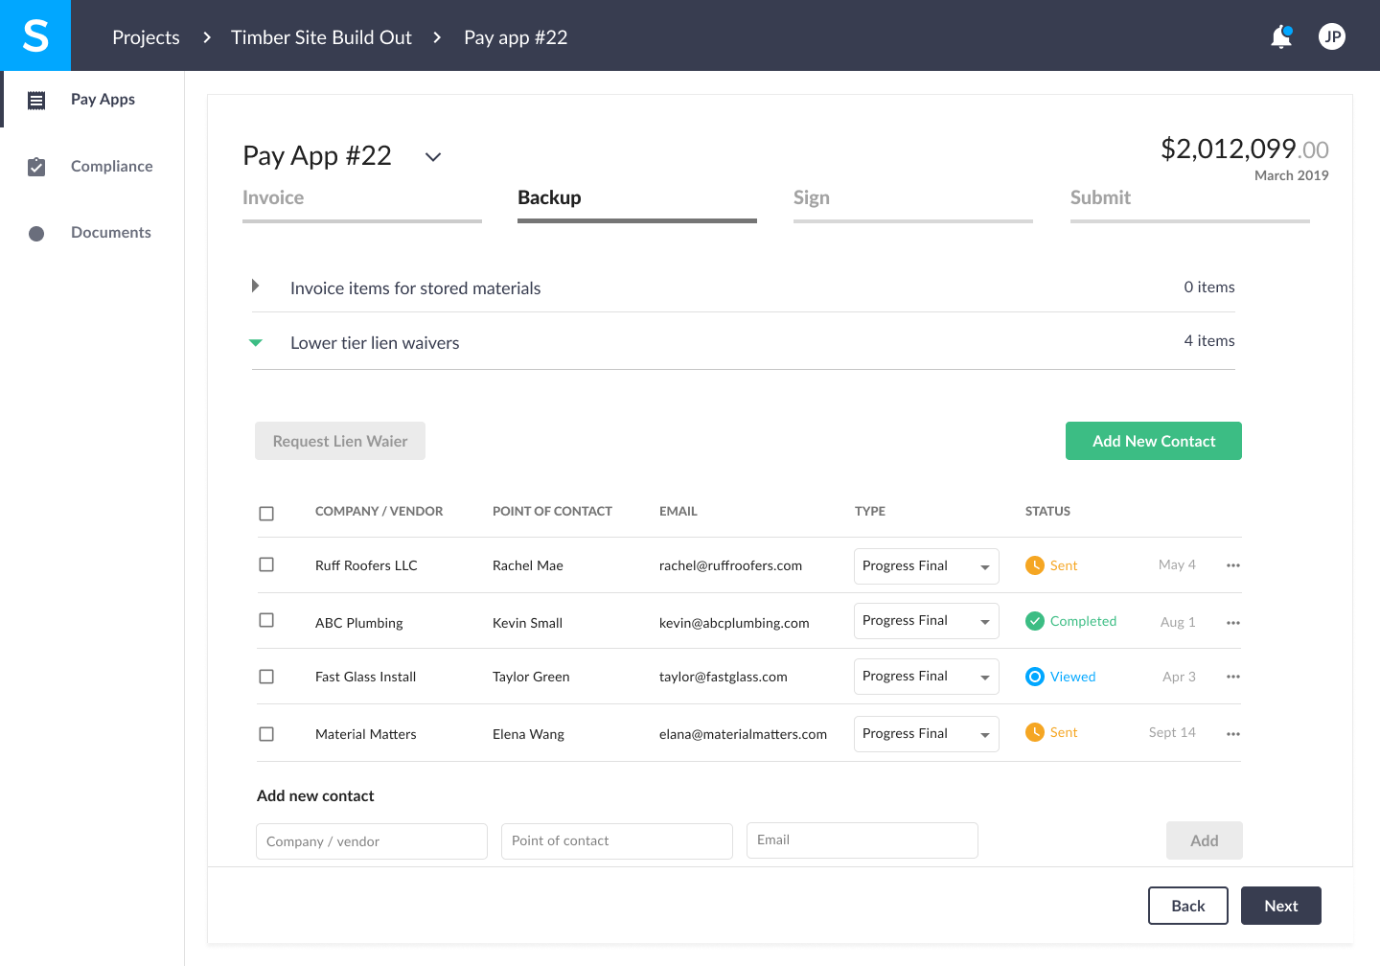Click contact name Taylor Green
This screenshot has width=1380, height=966.
[x=531, y=677]
